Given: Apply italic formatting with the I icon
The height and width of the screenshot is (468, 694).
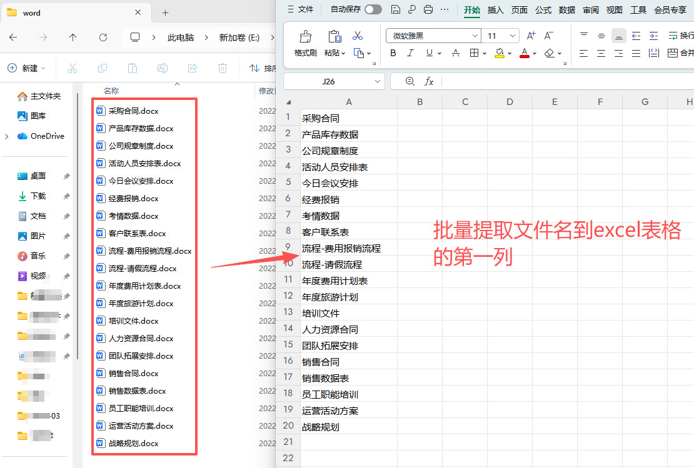Looking at the screenshot, I should (411, 53).
